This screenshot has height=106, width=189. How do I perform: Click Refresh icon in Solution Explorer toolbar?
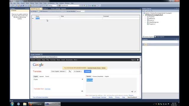149,11
